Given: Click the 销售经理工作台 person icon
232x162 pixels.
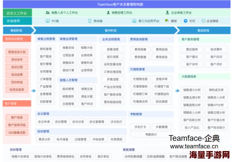Looking at the screenshot, I should click(x=108, y=13).
